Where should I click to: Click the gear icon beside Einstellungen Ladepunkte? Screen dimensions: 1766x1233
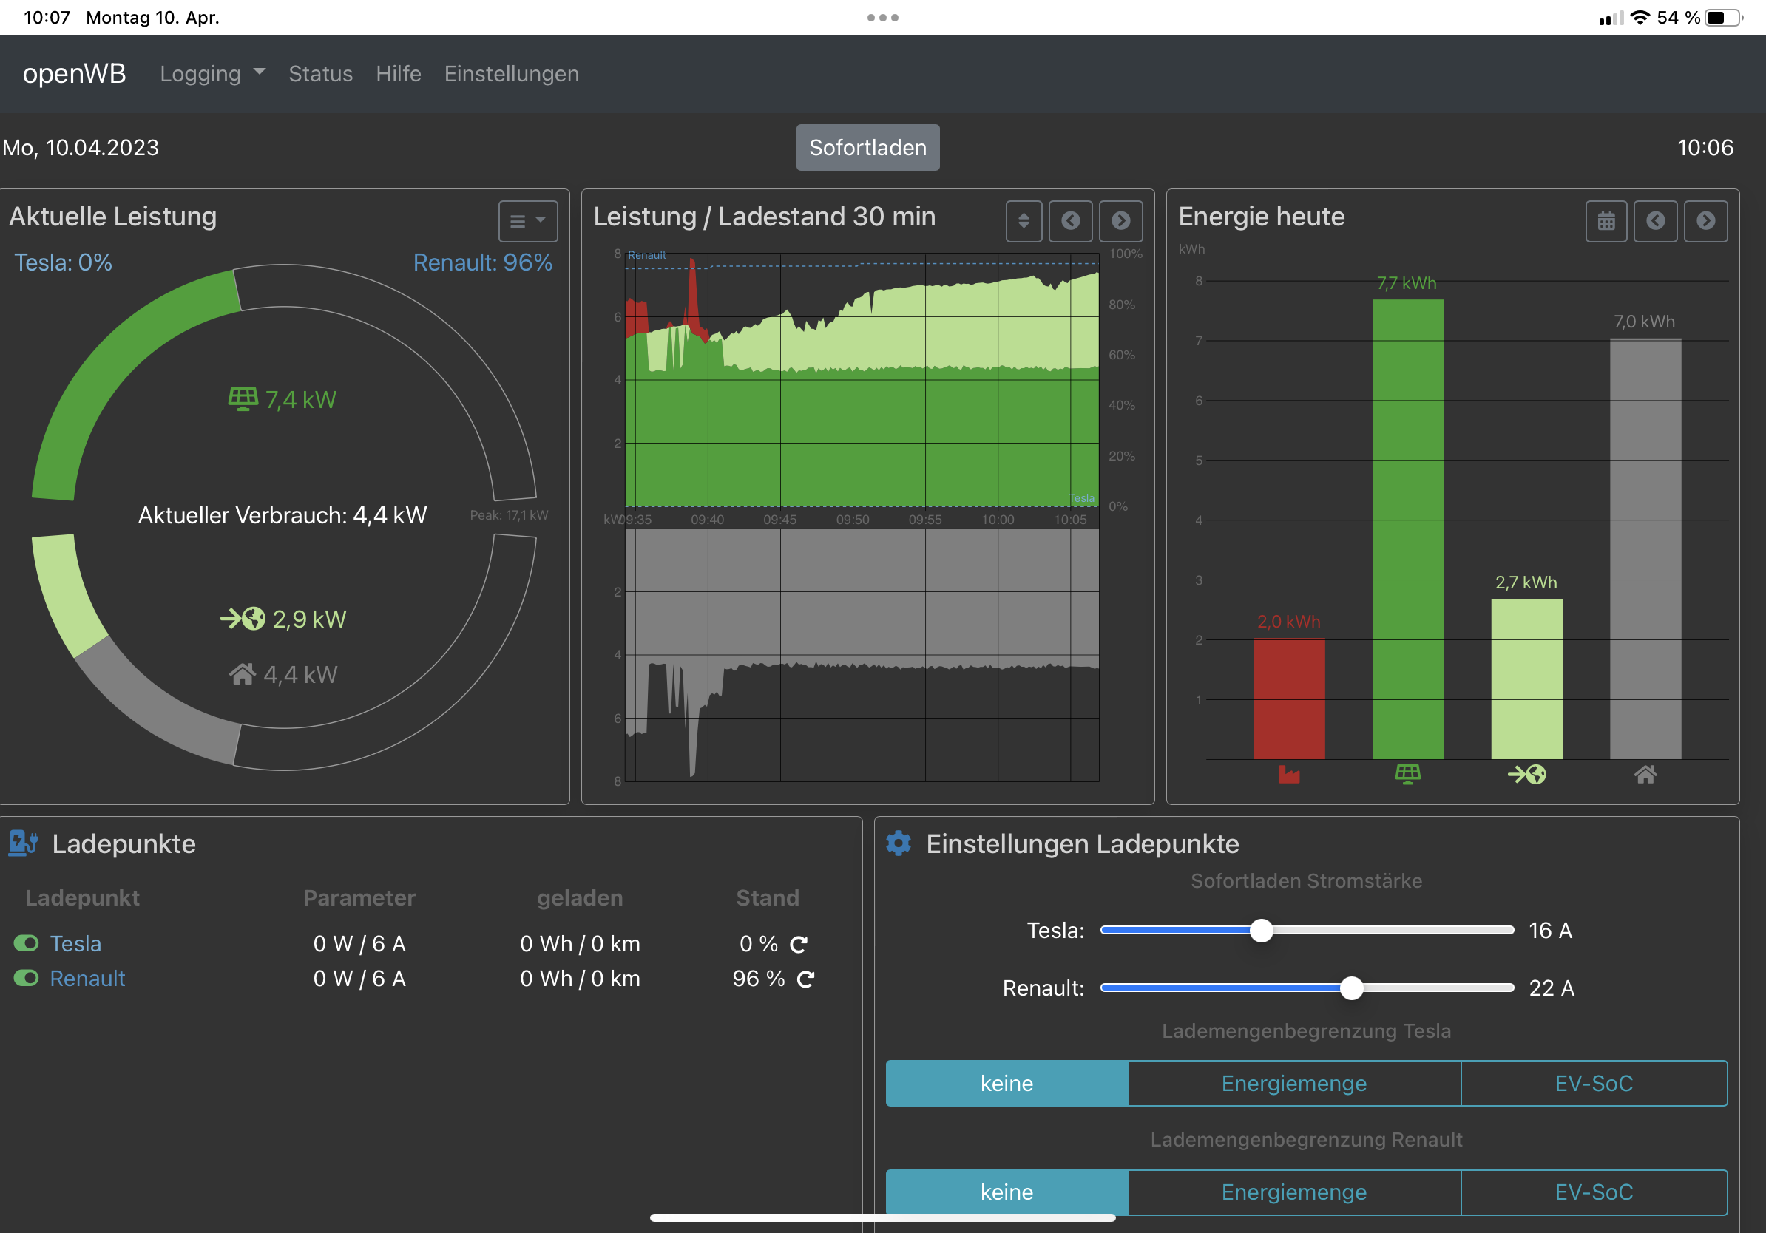click(x=899, y=843)
